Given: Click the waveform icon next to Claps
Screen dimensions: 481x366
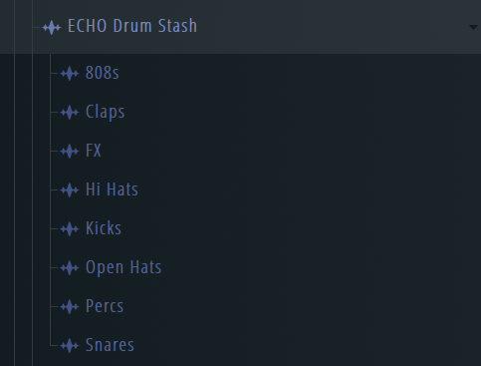Looking at the screenshot, I should 70,113.
